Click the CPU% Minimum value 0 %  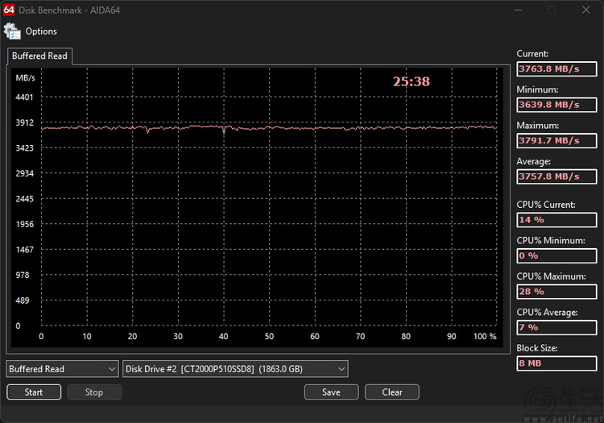pyautogui.click(x=556, y=255)
